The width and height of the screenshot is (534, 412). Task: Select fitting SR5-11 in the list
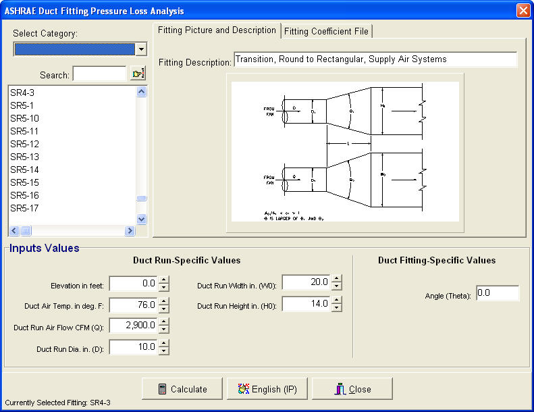24,131
